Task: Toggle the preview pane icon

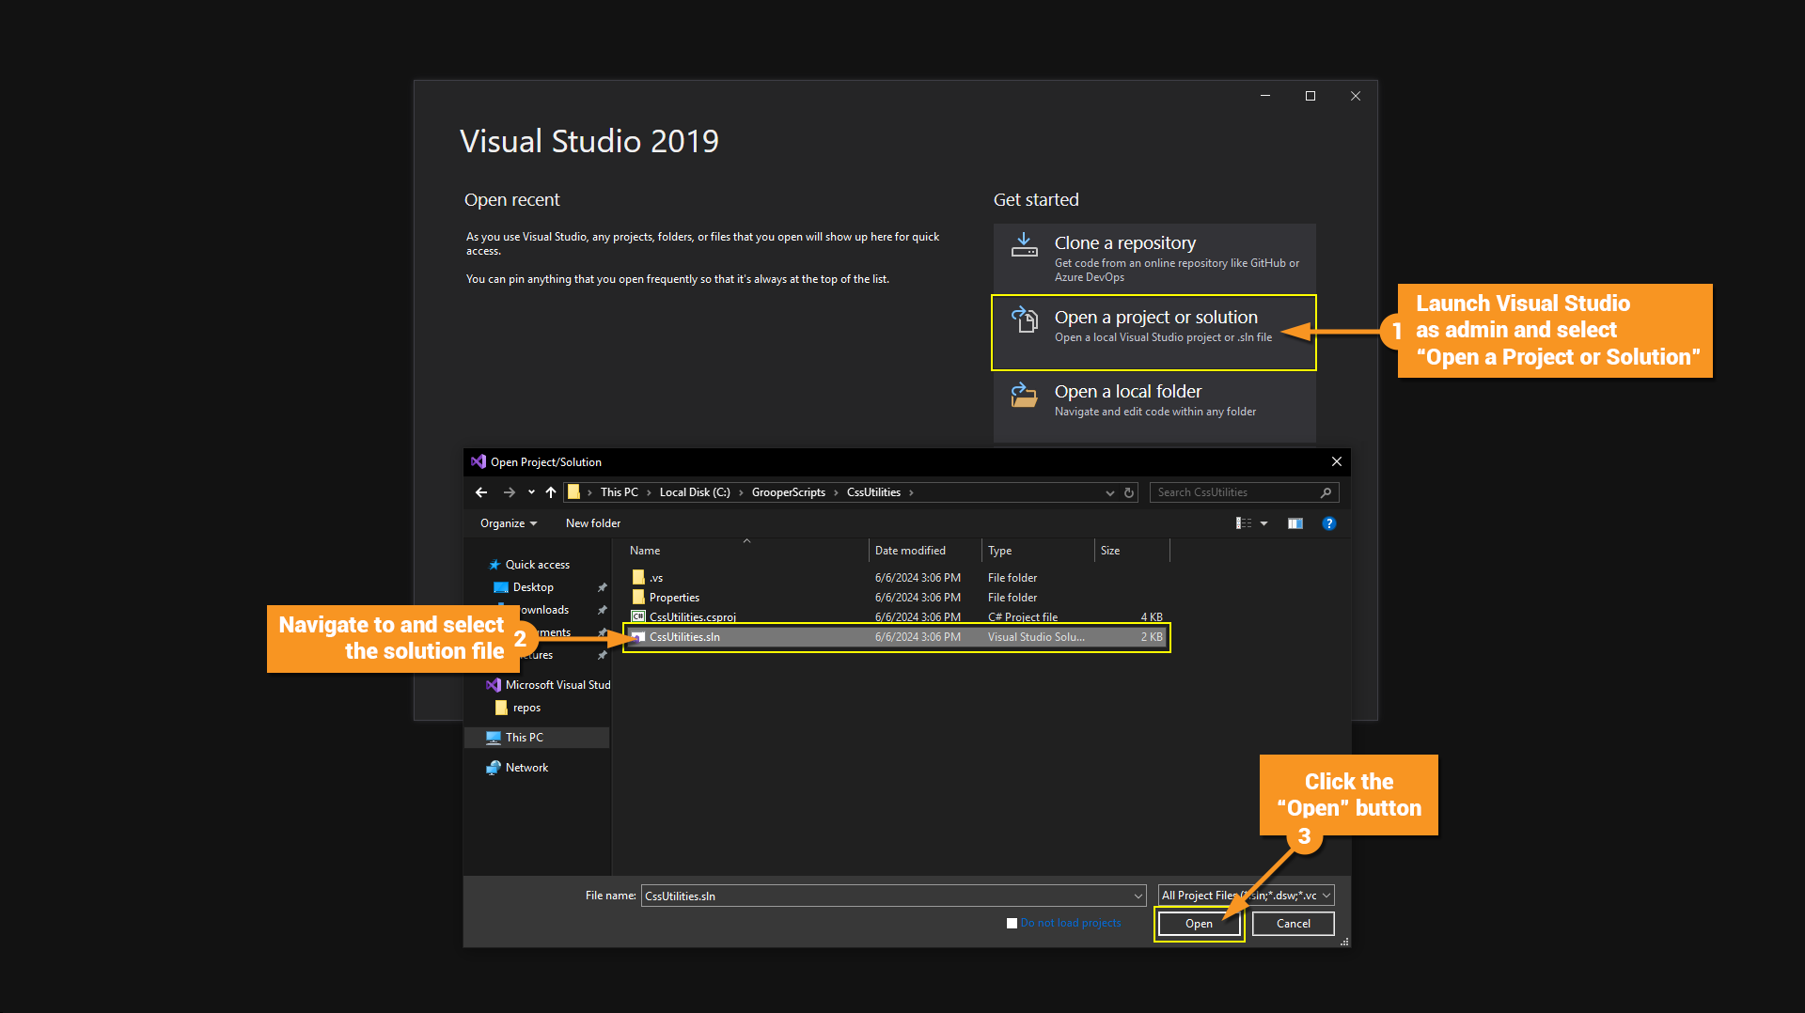Action: (1295, 523)
